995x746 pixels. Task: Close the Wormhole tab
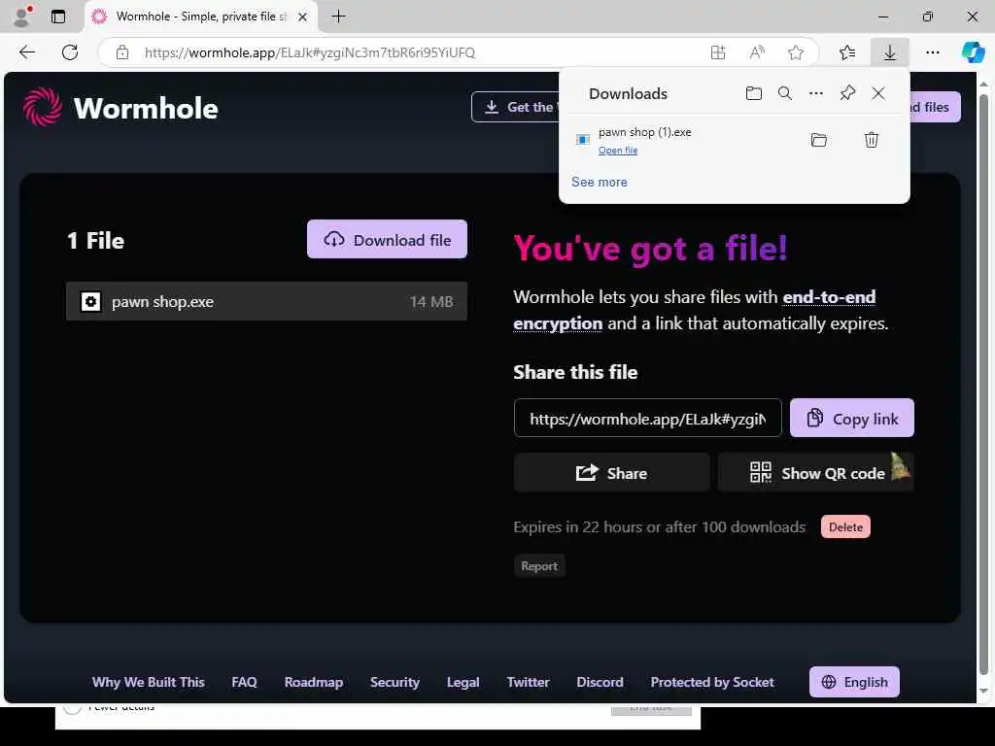[303, 17]
